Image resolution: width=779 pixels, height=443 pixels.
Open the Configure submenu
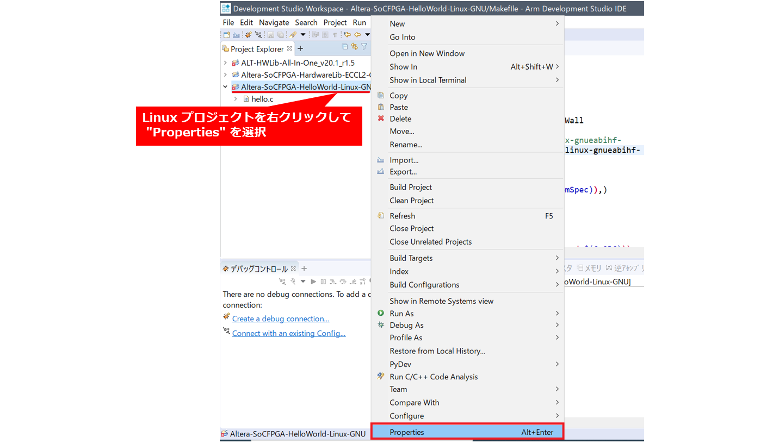pyautogui.click(x=467, y=416)
